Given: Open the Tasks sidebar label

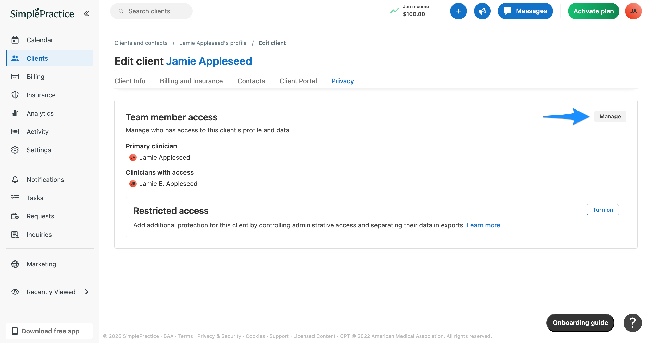Looking at the screenshot, I should [35, 198].
